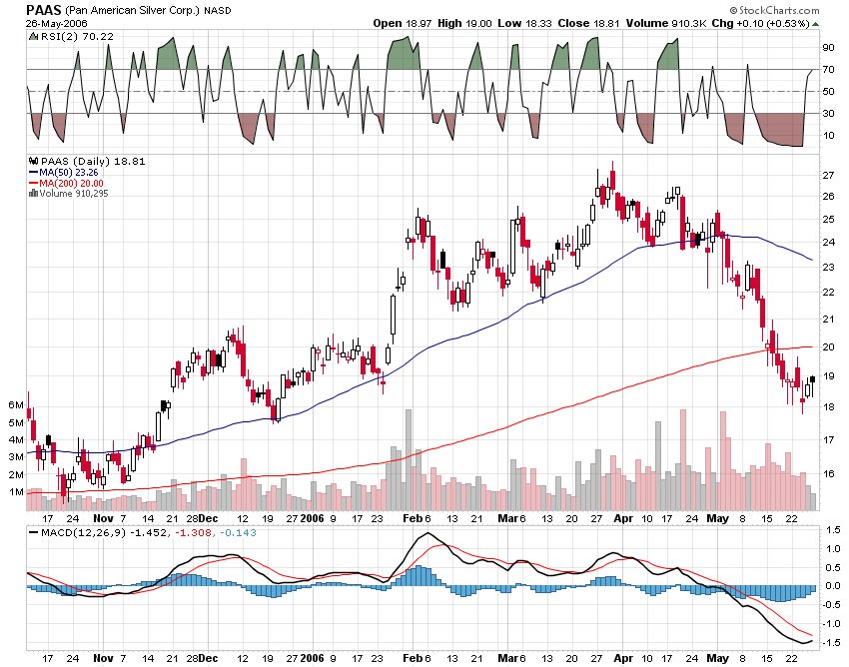Screen dimensions: 849x667
Task: Click the 10 level on the RSI axis
Action: tap(828, 136)
